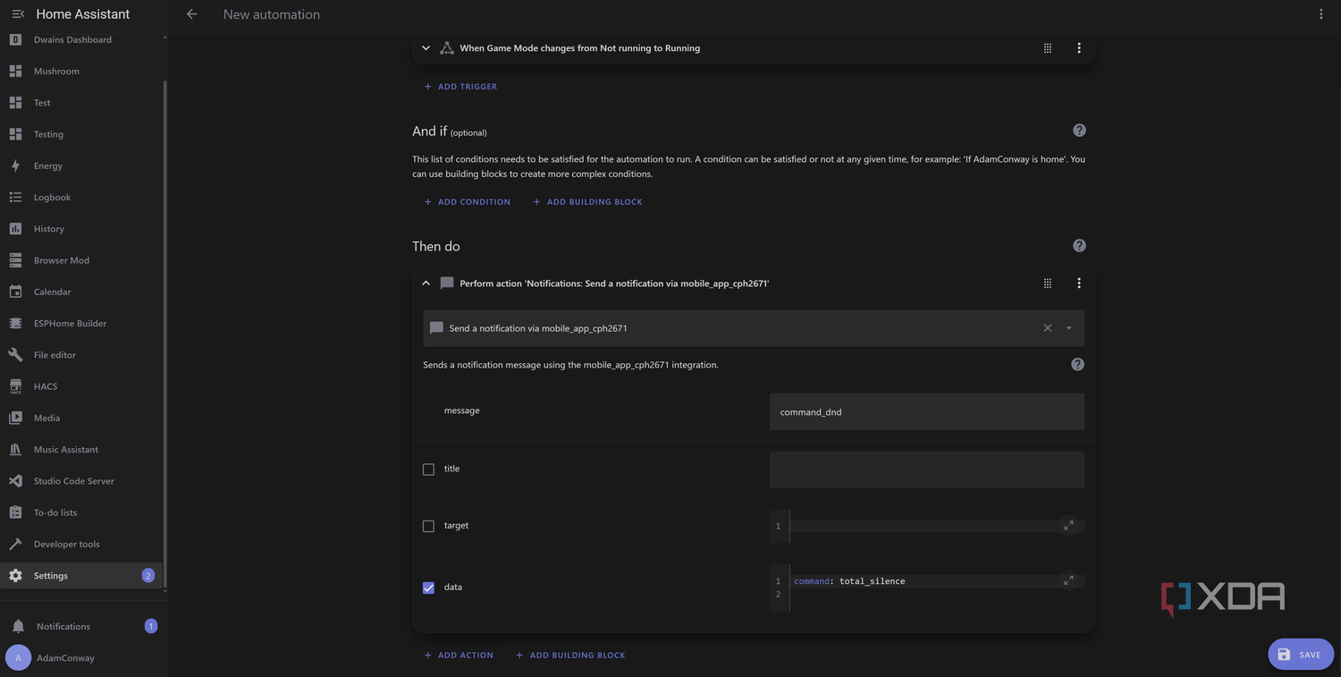
Task: Open the notification action's three-dot menu
Action: click(x=1078, y=283)
